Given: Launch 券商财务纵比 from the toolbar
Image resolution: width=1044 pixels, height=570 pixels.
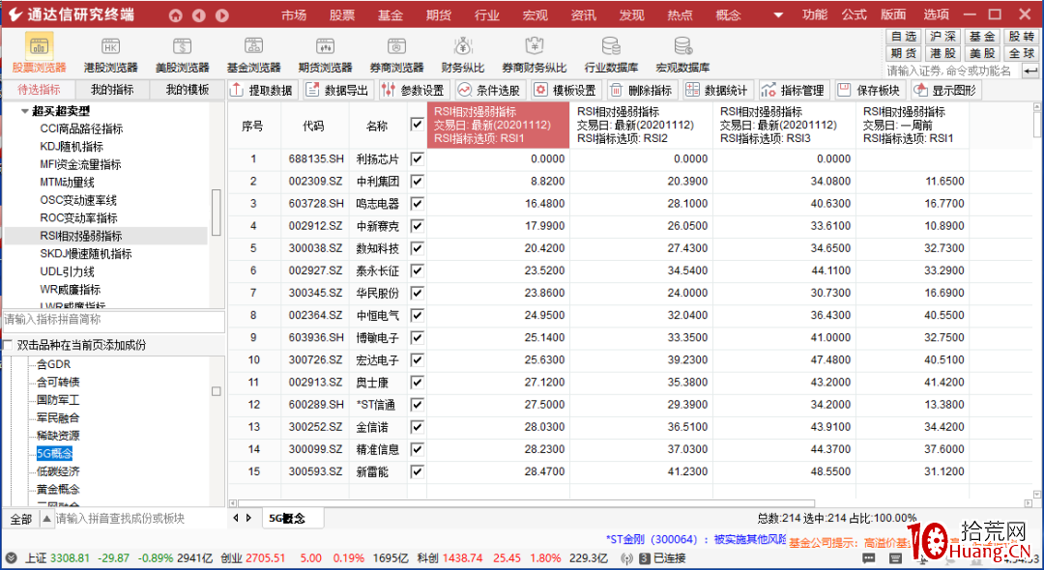Looking at the screenshot, I should click(x=534, y=54).
